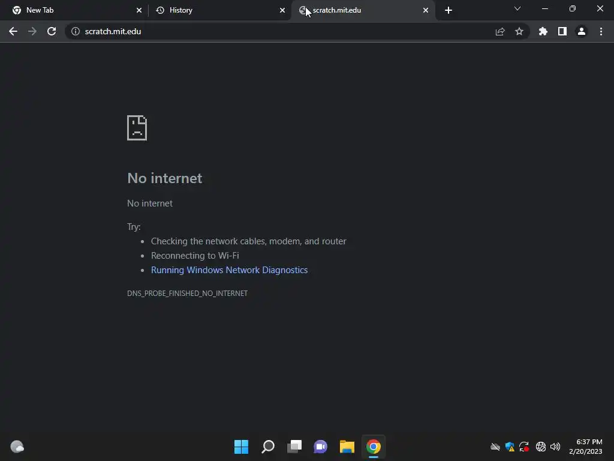Open a new tab with plus button

click(449, 10)
